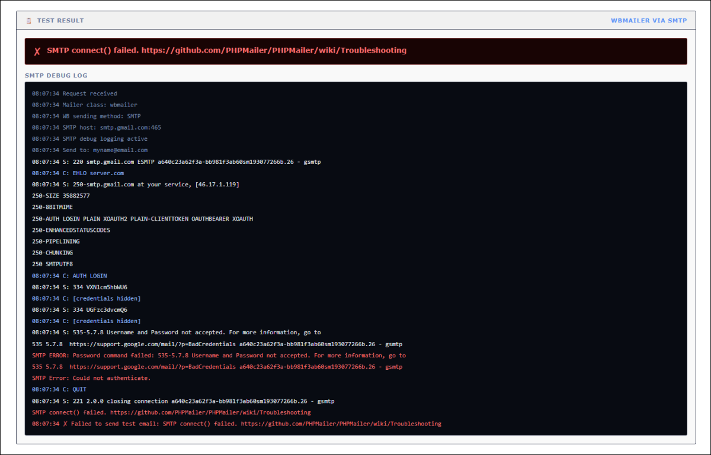The width and height of the screenshot is (711, 455).
Task: Click the '221 2.0.0 closing connection' line
Action: 183,401
